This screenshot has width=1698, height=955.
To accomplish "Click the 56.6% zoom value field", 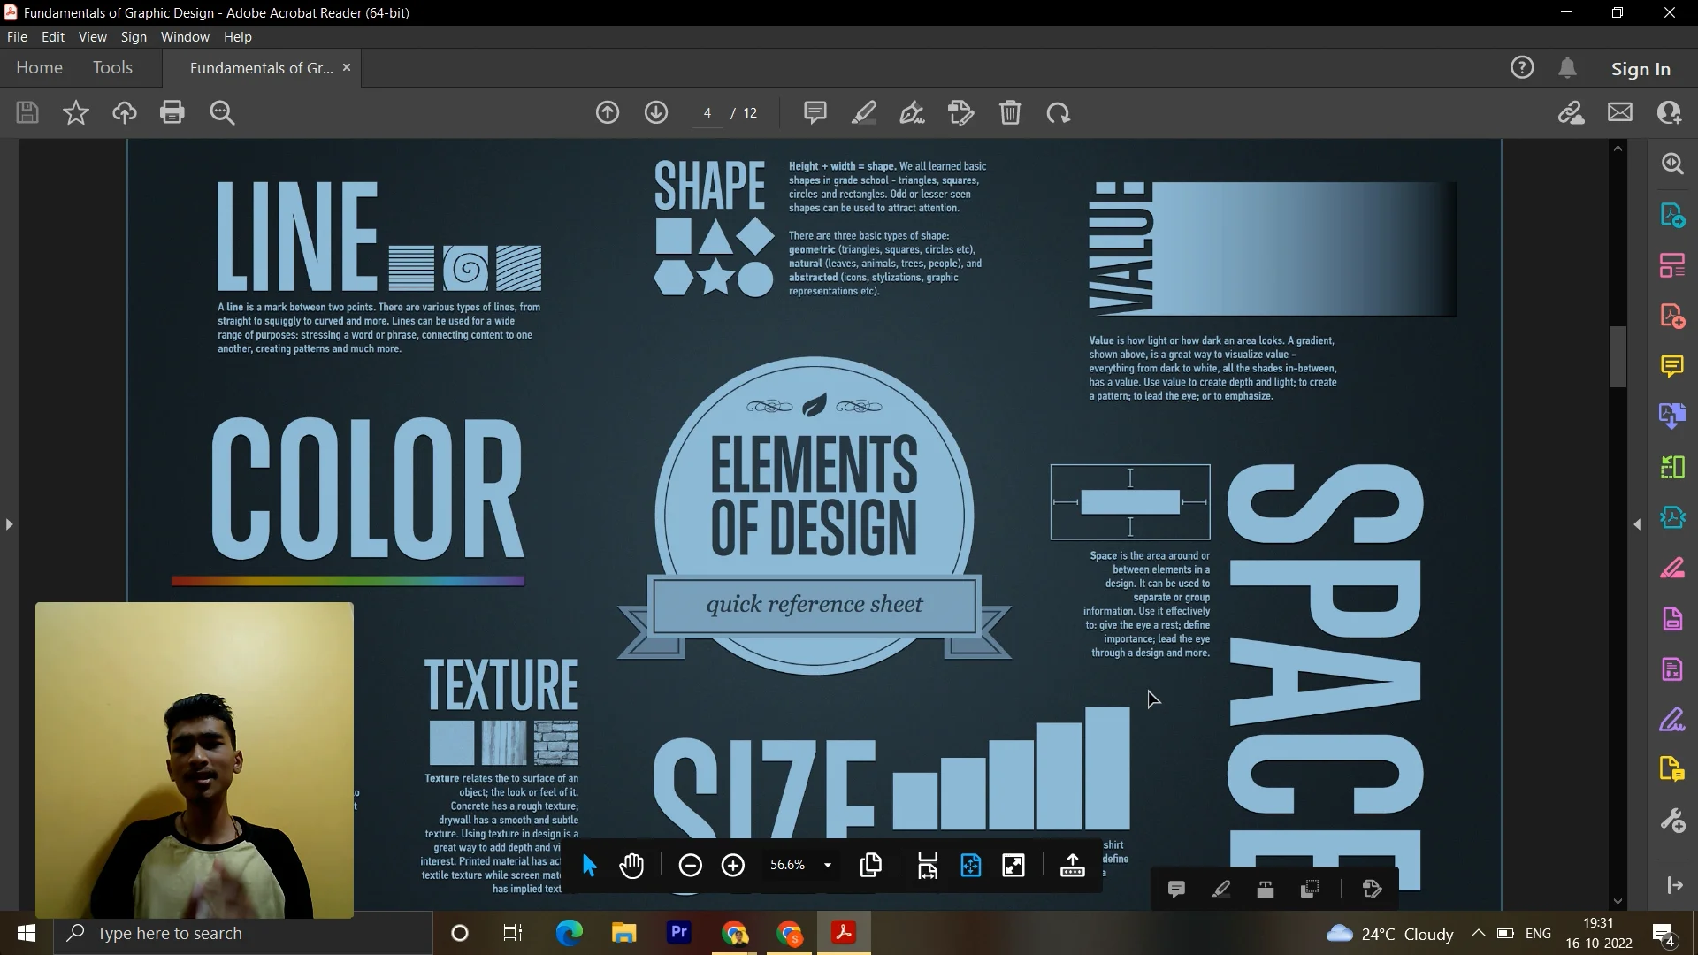I will 788,865.
